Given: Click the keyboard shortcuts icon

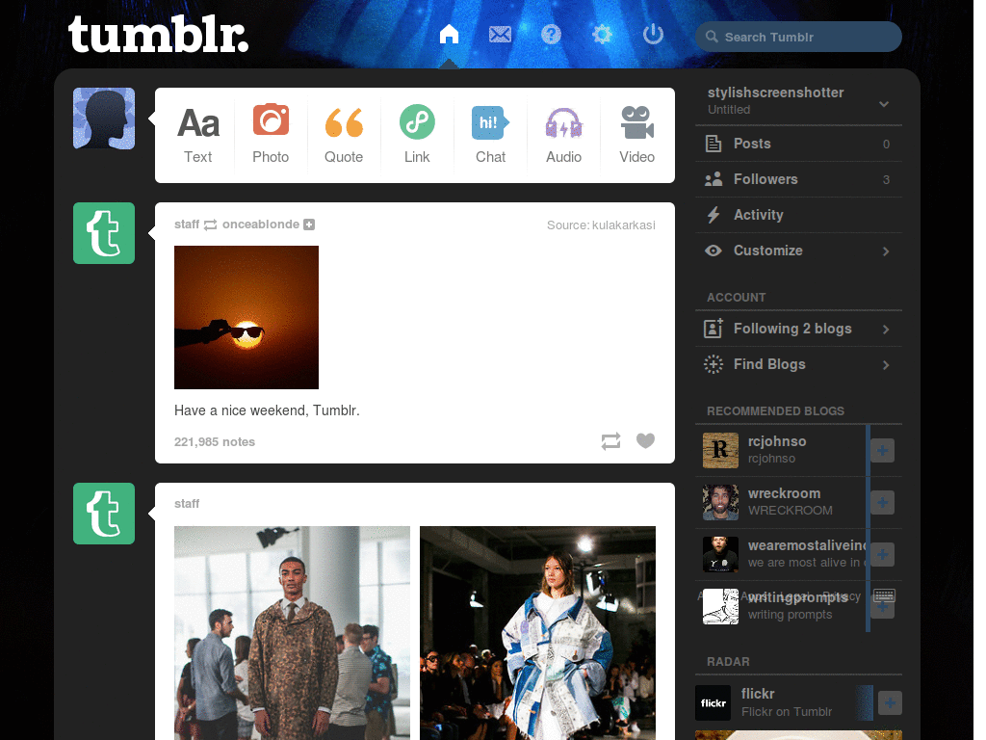Looking at the screenshot, I should coord(884,595).
